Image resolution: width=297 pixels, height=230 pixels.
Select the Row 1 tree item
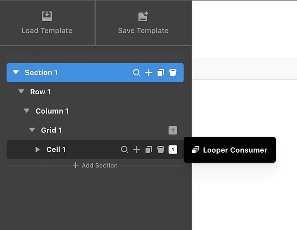pyautogui.click(x=41, y=92)
